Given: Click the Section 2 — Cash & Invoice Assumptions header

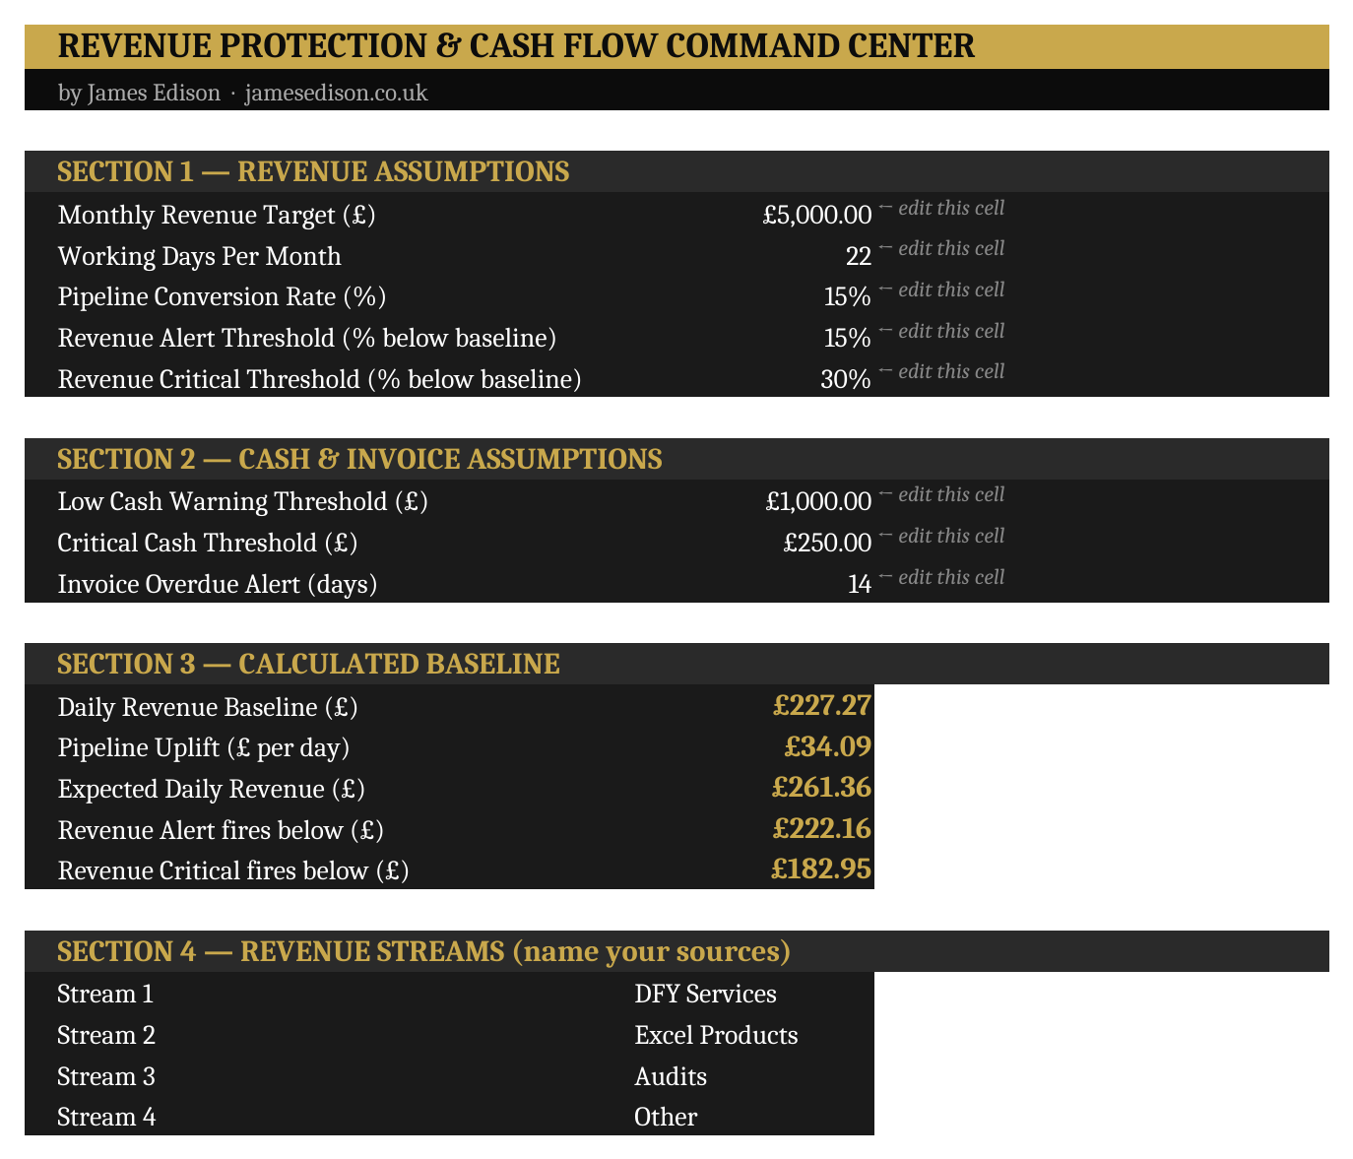Looking at the screenshot, I should coord(359,459).
